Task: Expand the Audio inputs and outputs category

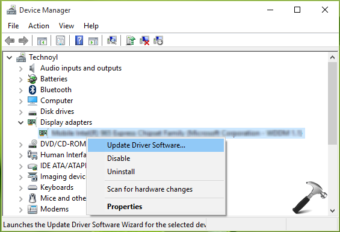Action: (x=21, y=69)
